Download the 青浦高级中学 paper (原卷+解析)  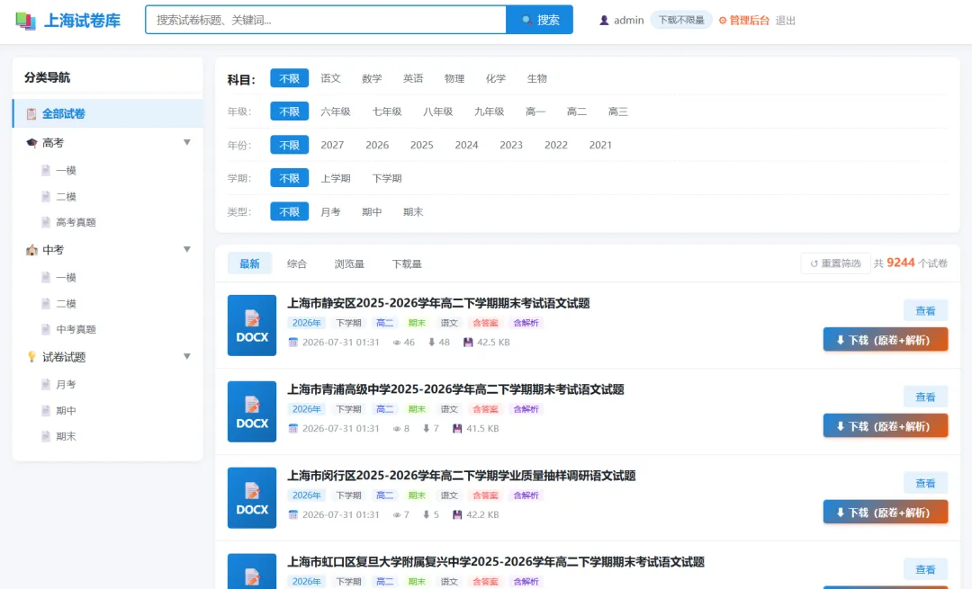point(886,426)
